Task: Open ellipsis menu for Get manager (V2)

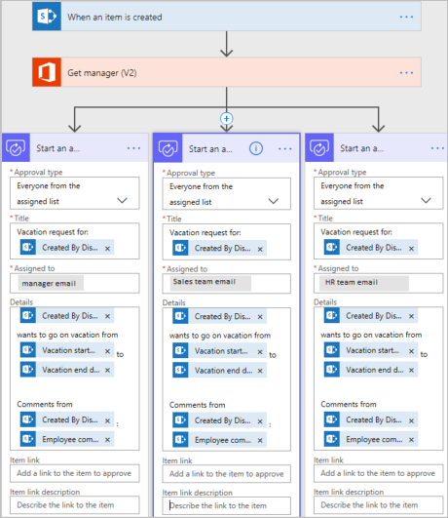Action: coord(406,72)
